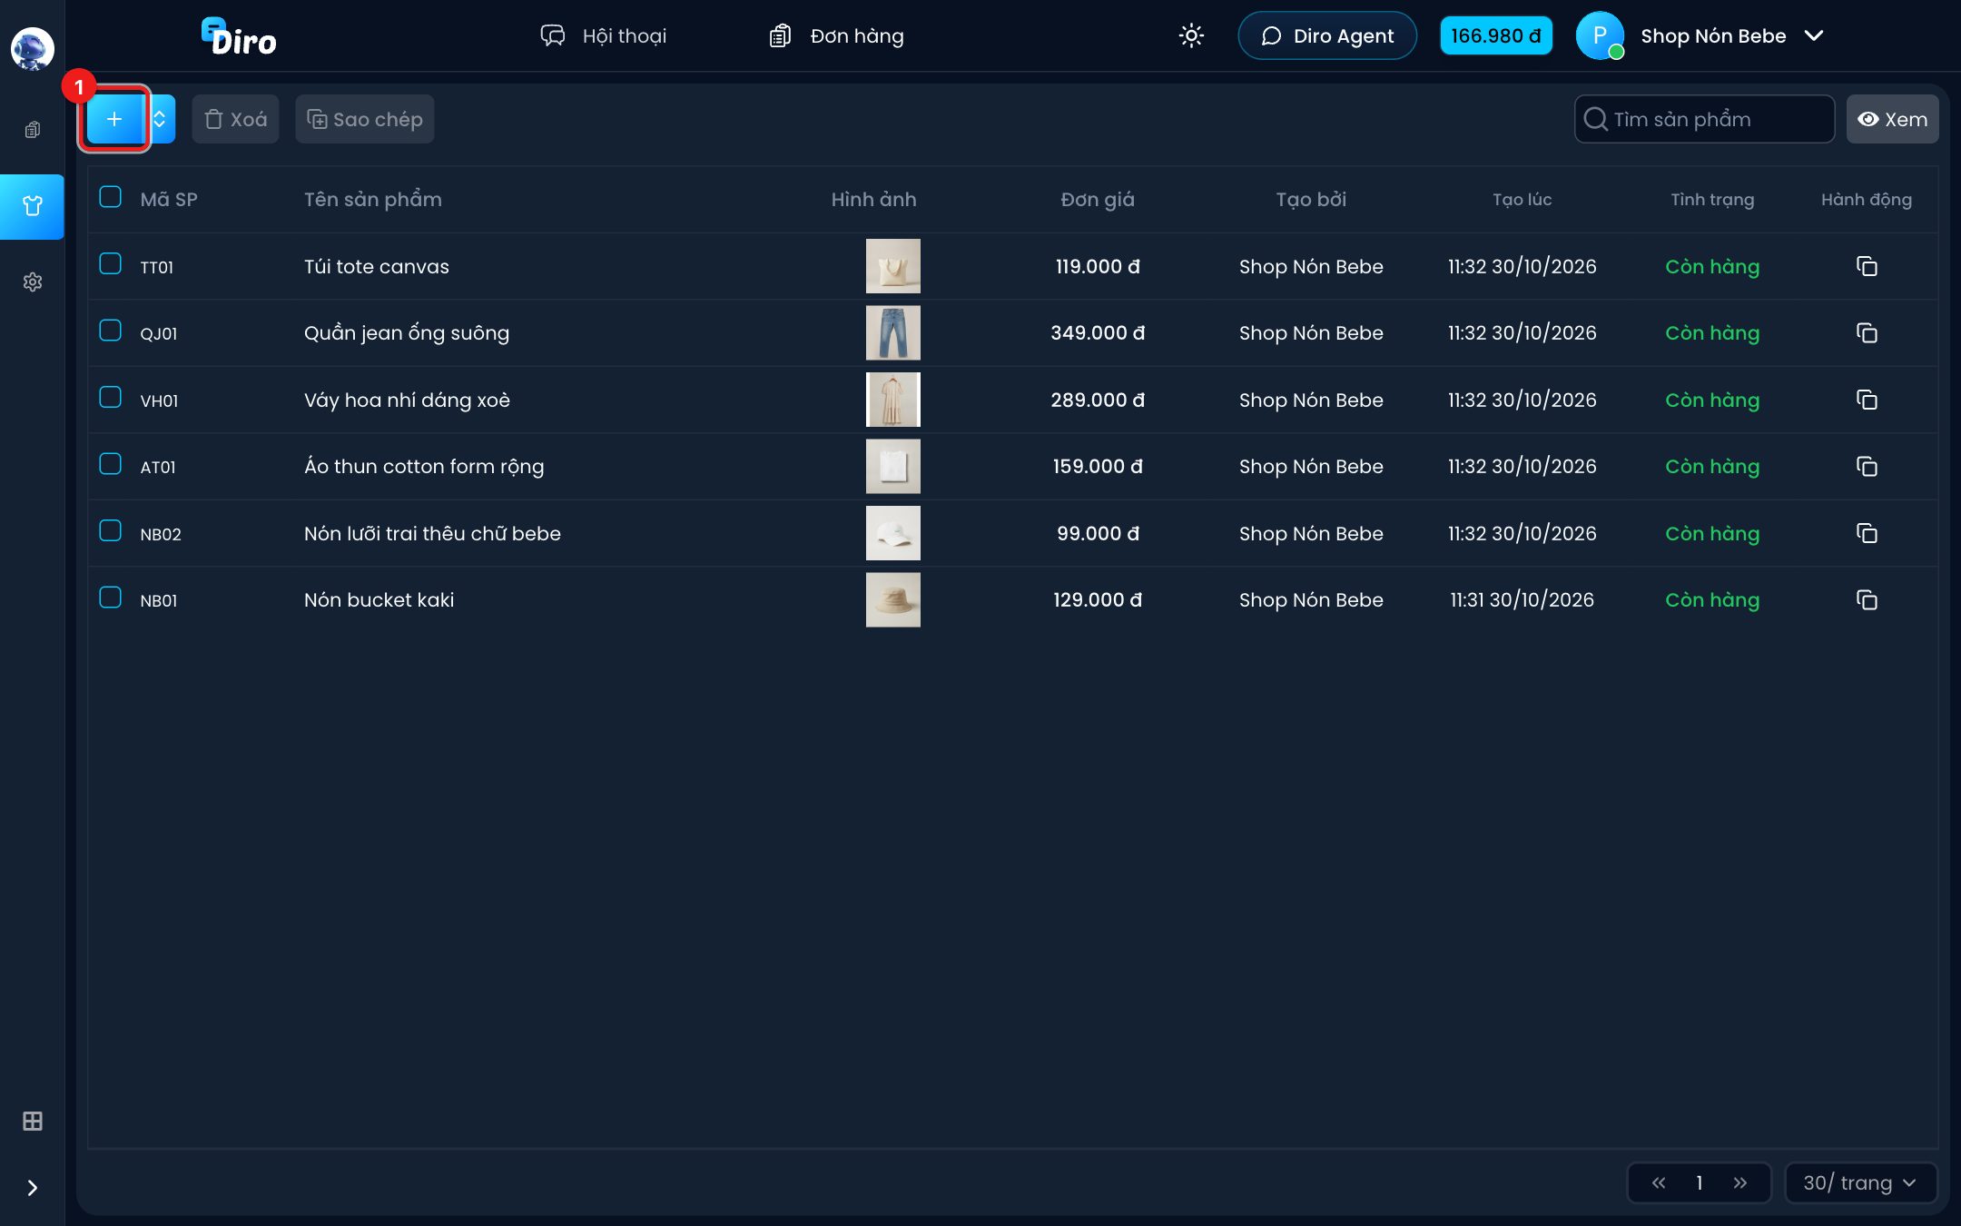Open the grid apps icon in sidebar
The height and width of the screenshot is (1226, 1961).
click(33, 1121)
